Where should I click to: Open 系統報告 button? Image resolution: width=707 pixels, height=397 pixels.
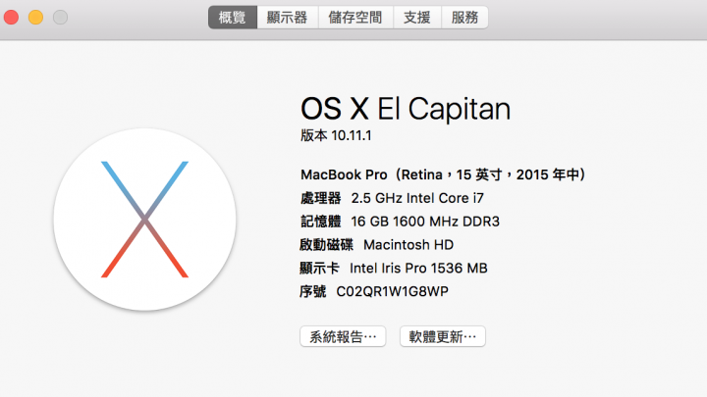point(343,336)
